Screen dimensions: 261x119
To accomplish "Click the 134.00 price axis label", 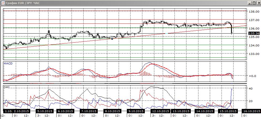I will pyautogui.click(x=254, y=45).
